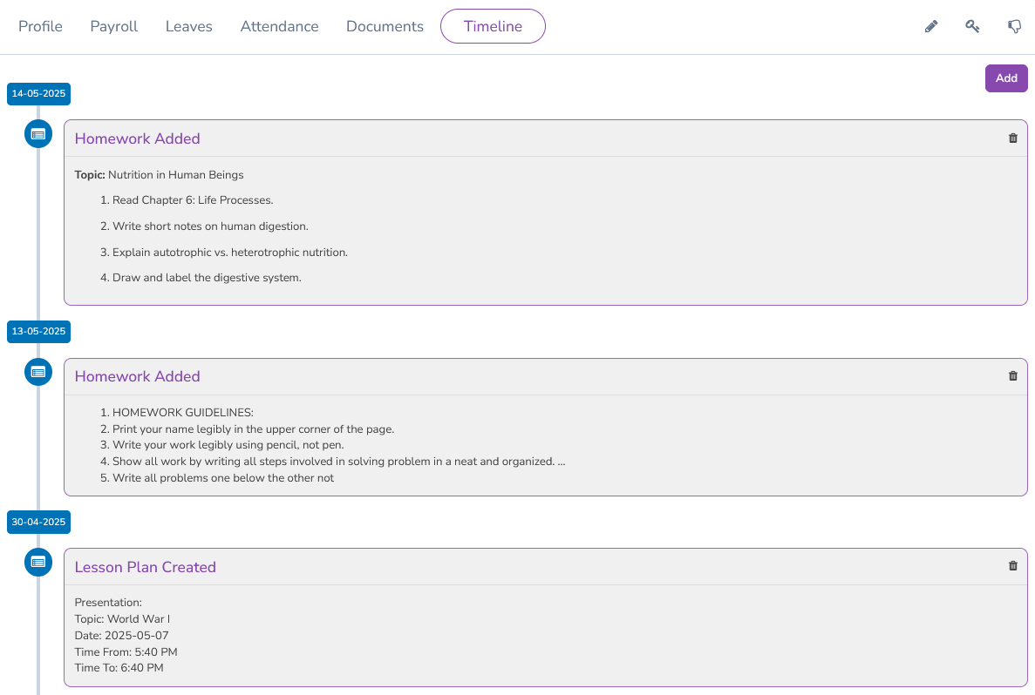
Task: Open the Profile tab
Action: [x=41, y=26]
